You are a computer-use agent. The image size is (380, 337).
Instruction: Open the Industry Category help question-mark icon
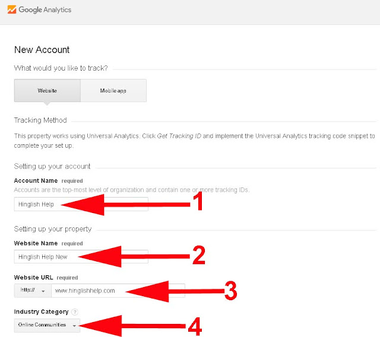(75, 312)
